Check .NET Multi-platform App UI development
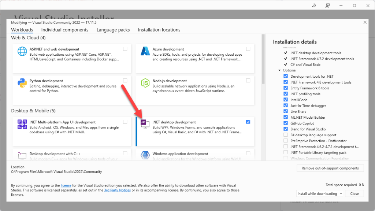Image resolution: width=375 pixels, height=211 pixels. pyautogui.click(x=125, y=122)
